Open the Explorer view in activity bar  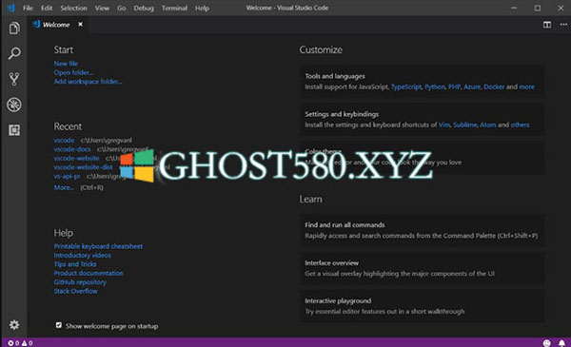coord(14,28)
